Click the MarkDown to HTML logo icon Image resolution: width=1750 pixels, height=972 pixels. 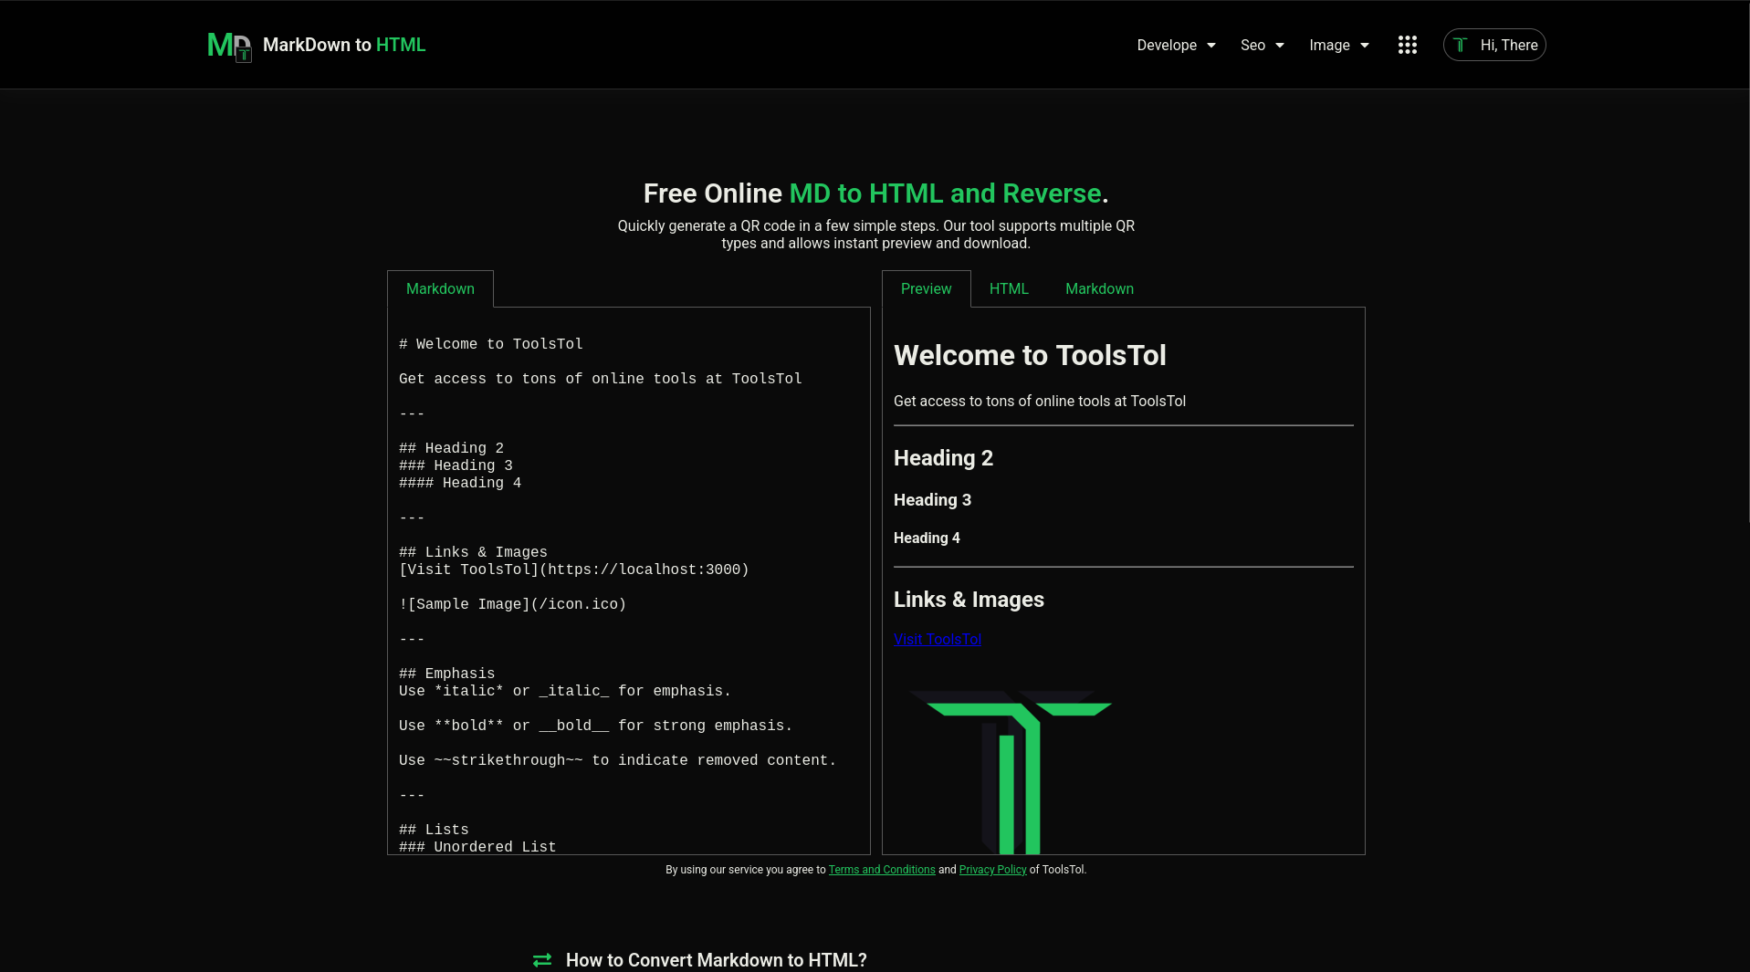(x=227, y=44)
